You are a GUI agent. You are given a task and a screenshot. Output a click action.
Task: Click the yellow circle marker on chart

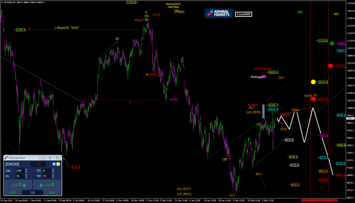click(x=313, y=82)
